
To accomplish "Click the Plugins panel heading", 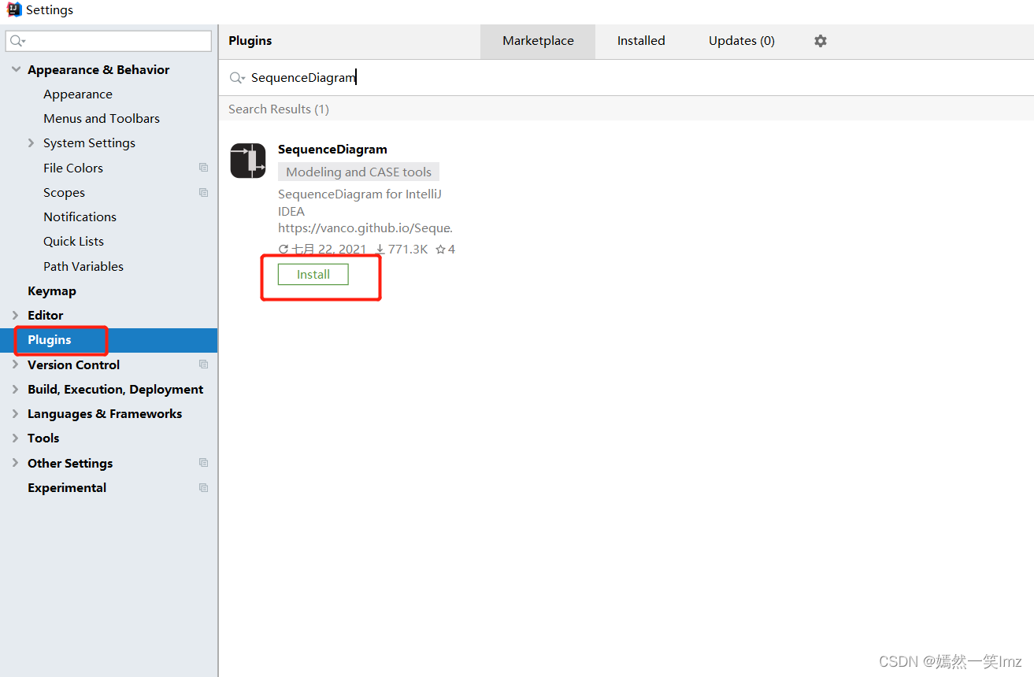I will click(250, 41).
